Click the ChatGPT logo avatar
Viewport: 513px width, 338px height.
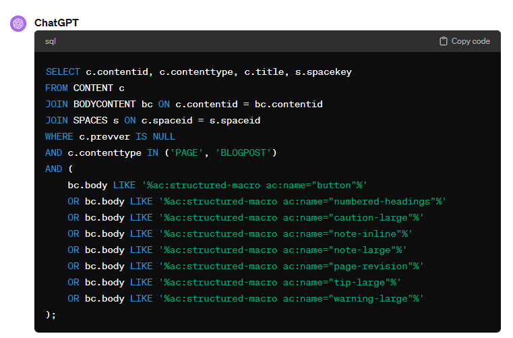pyautogui.click(x=18, y=23)
